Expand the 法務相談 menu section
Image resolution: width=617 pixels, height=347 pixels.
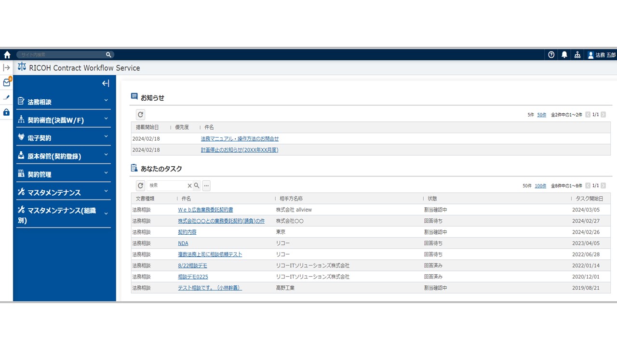pos(63,101)
